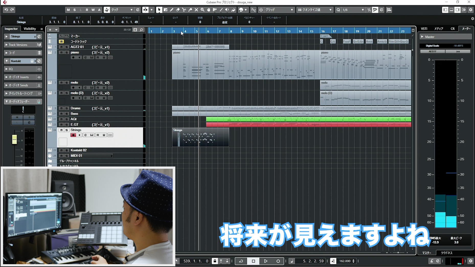The image size is (475, 267).
Task: Click the Snap to Zero Crossing icon
Action: point(253,10)
